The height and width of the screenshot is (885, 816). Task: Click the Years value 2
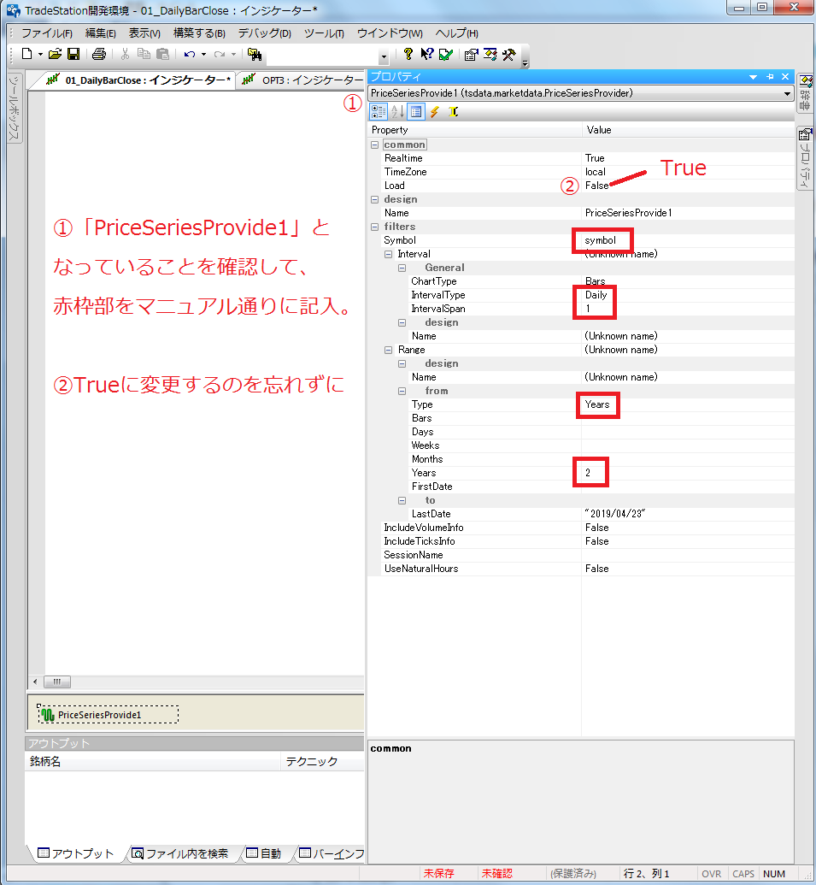[x=590, y=473]
